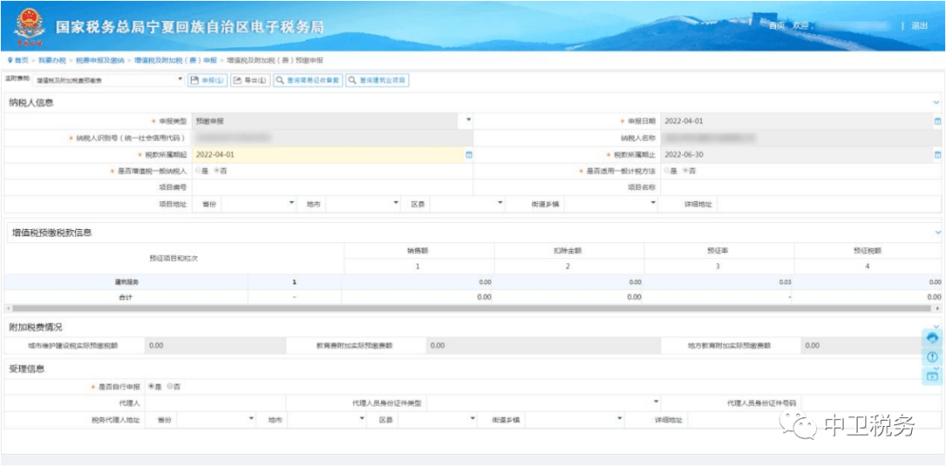Collapse the 纳税人信息 section chevron

(936, 102)
